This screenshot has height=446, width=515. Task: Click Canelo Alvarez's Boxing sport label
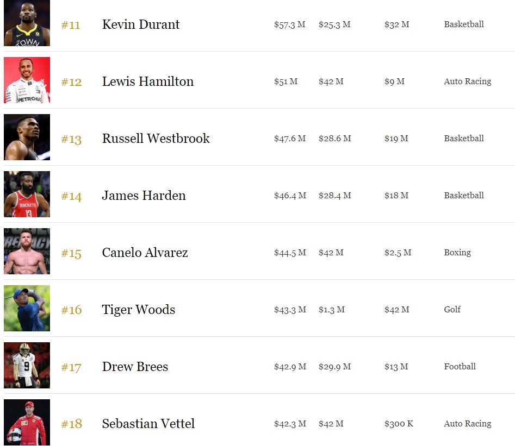457,253
